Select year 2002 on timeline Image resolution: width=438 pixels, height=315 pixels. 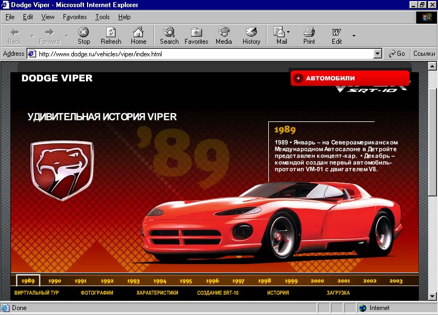click(x=370, y=281)
